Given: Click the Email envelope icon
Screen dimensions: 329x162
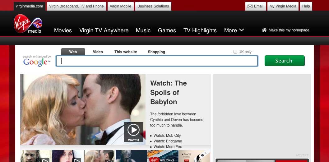Looking at the screenshot, I should point(250,6).
